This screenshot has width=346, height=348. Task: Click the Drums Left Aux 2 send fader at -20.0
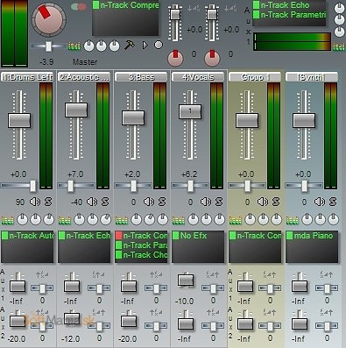coord(18,321)
